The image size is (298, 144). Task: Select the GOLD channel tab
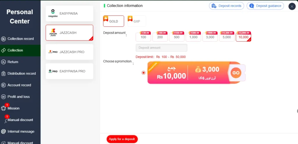[x=113, y=21]
